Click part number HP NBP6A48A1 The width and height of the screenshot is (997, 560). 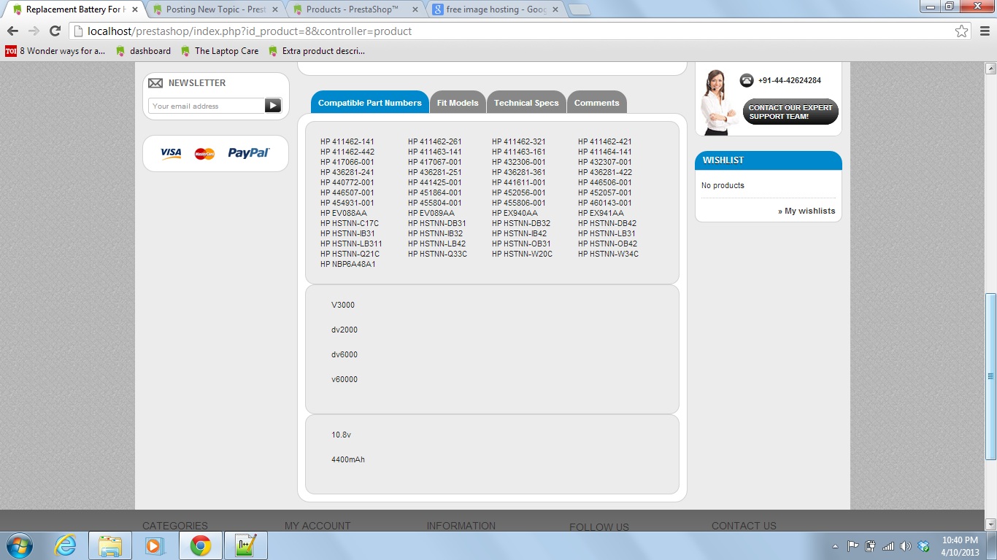click(348, 264)
